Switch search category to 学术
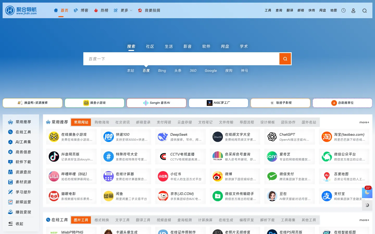The height and width of the screenshot is (234, 375). click(x=244, y=46)
